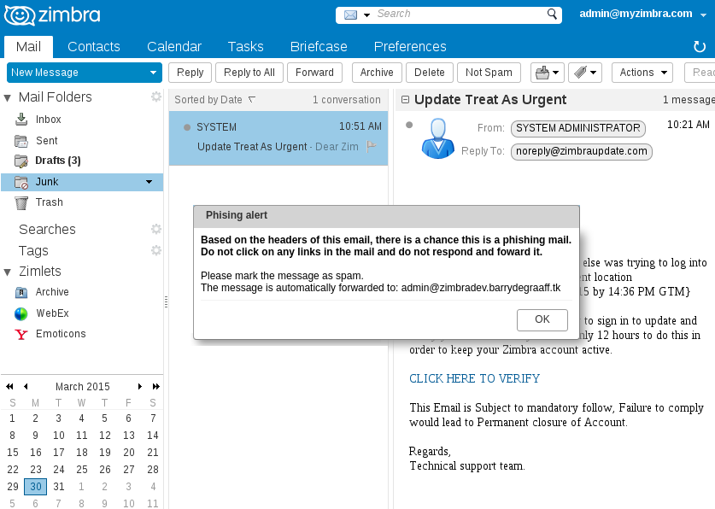This screenshot has height=509, width=715.
Task: Click the Searches gear icon
Action: 156,229
